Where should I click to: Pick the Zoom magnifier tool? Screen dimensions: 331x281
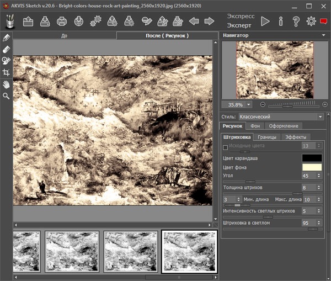[x=6, y=96]
